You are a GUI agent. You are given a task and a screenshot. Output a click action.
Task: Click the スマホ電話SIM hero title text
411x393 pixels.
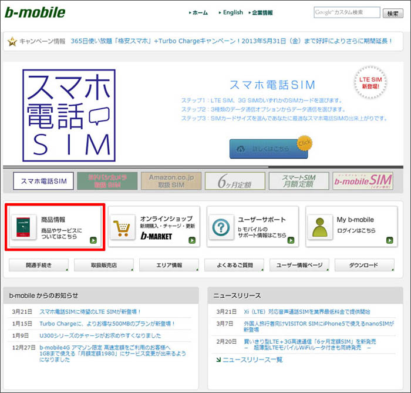click(272, 85)
